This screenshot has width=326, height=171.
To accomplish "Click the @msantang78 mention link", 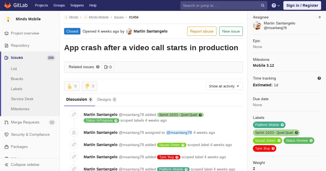I will [179, 132].
